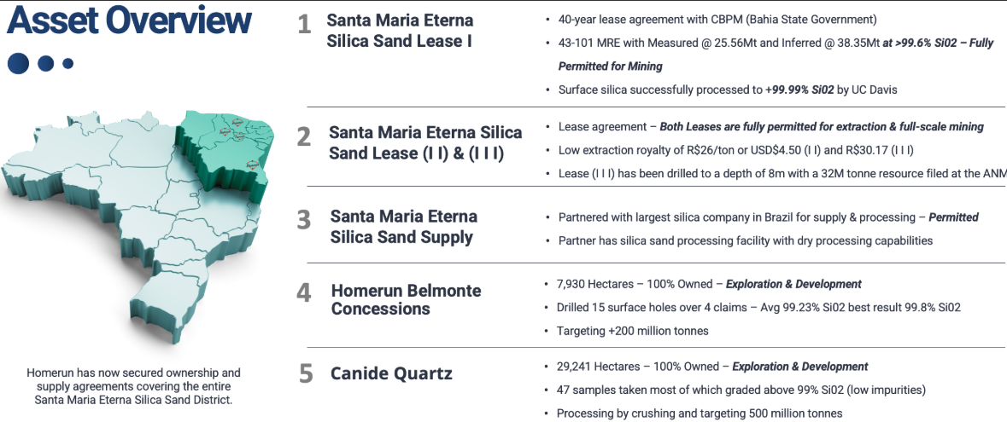
Task: Click the number 1 beside Lease I
Action: (304, 25)
